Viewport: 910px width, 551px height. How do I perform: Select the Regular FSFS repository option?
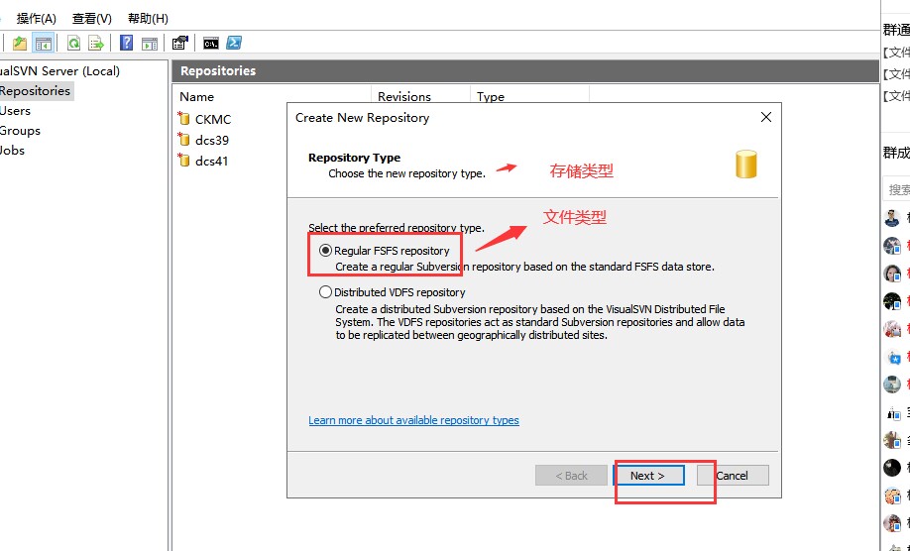pyautogui.click(x=325, y=251)
